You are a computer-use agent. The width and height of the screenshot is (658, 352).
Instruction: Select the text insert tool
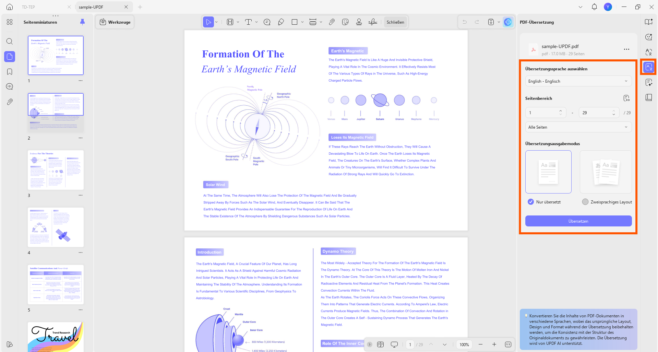(x=248, y=22)
